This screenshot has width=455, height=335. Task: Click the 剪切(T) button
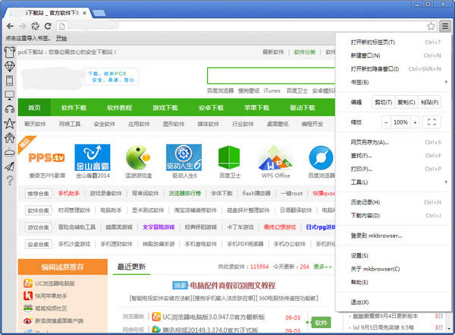tap(383, 102)
